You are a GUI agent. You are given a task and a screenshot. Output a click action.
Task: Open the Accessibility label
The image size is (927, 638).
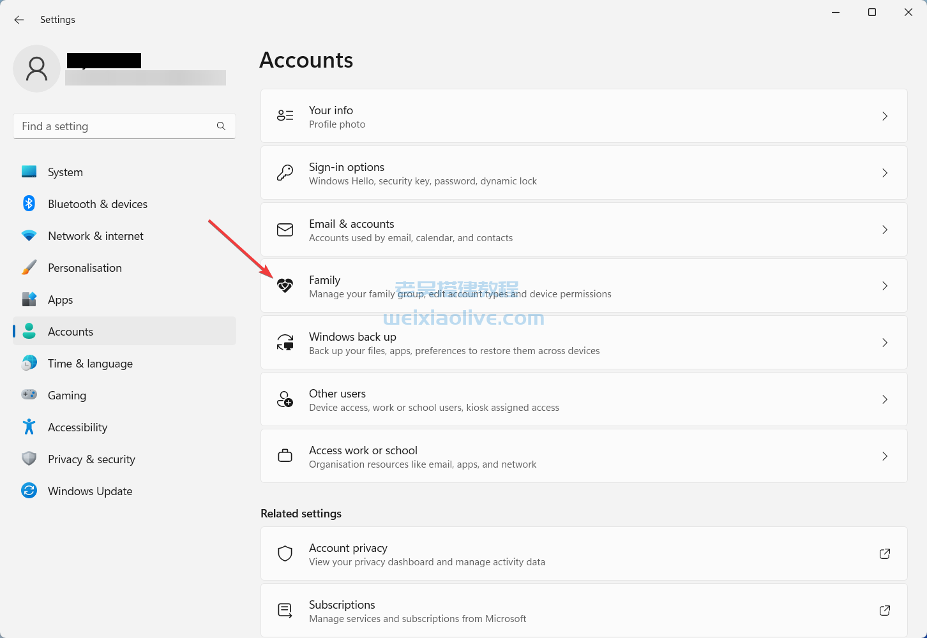[x=77, y=427]
